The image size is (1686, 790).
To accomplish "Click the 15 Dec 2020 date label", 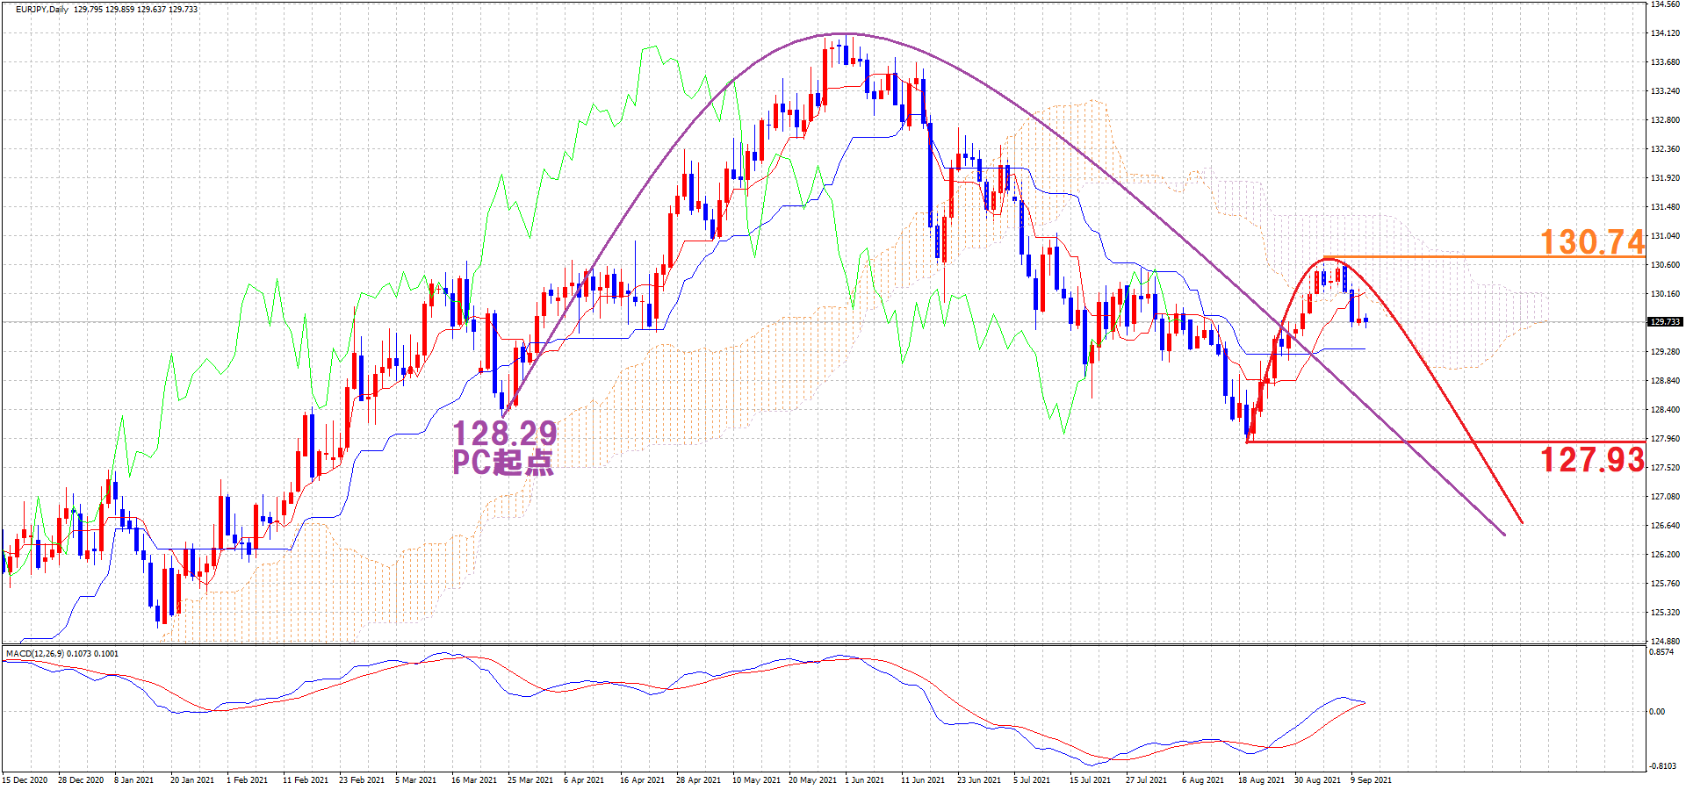I will tap(26, 779).
